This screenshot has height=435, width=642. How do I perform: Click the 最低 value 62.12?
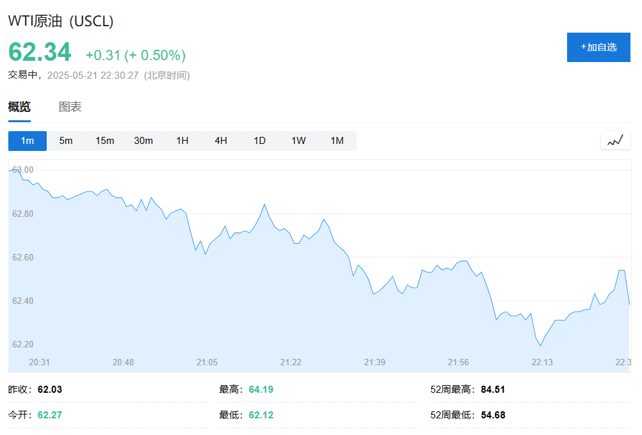tap(261, 415)
